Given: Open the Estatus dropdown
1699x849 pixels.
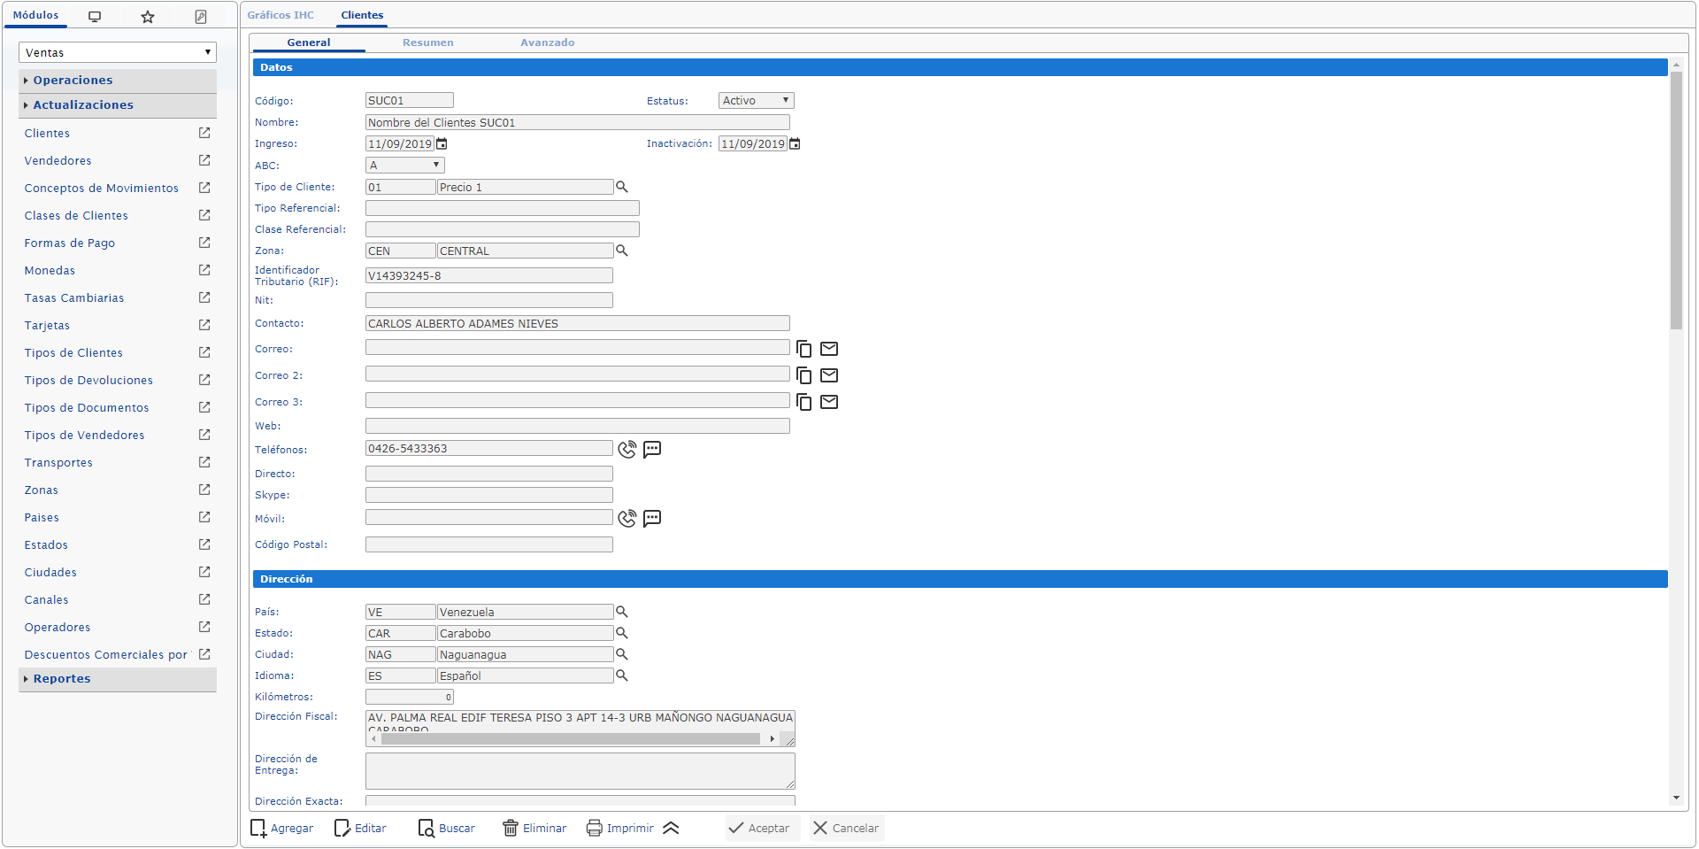Looking at the screenshot, I should (x=756, y=101).
